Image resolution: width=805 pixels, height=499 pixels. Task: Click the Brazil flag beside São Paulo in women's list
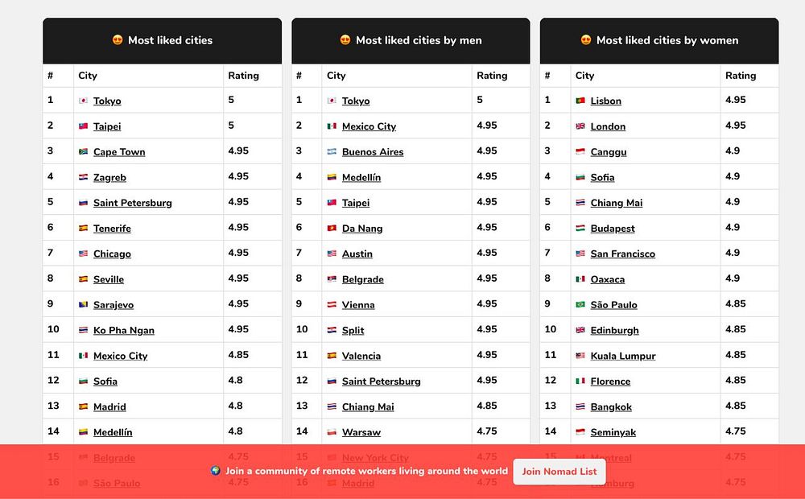click(x=580, y=304)
